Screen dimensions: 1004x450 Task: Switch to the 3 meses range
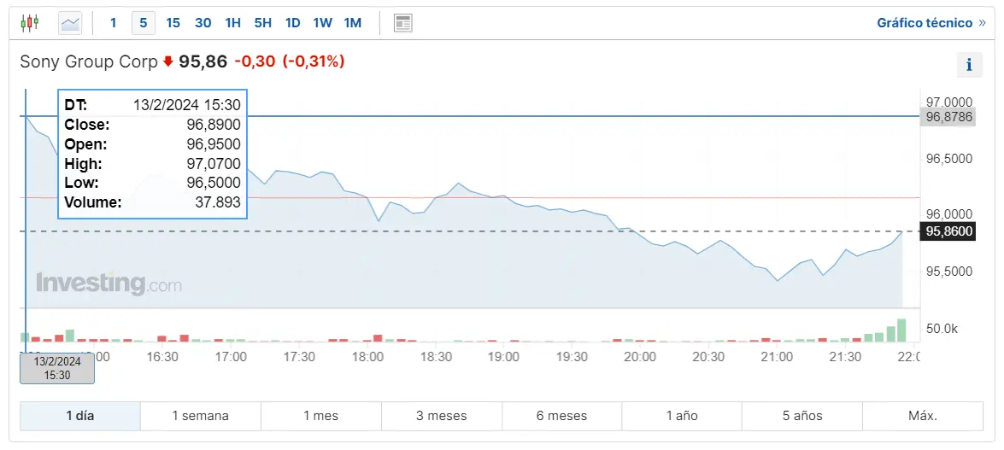point(442,416)
